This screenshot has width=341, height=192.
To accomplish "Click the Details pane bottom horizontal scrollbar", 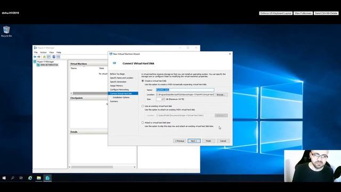I will pyautogui.click(x=103, y=167).
